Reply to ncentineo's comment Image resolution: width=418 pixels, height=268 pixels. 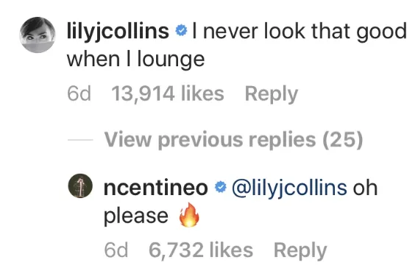coord(300,250)
